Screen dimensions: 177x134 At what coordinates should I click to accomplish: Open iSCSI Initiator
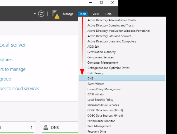click(122, 94)
